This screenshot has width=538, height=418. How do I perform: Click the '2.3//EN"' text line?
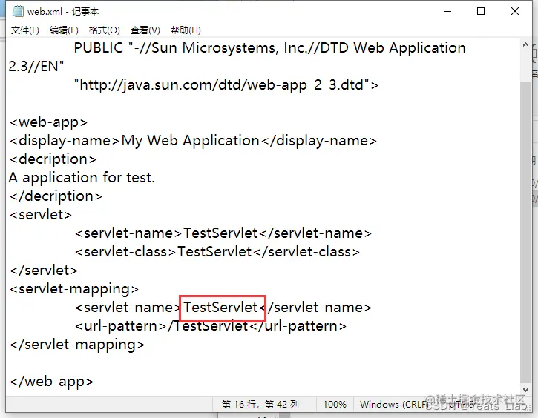(x=36, y=67)
